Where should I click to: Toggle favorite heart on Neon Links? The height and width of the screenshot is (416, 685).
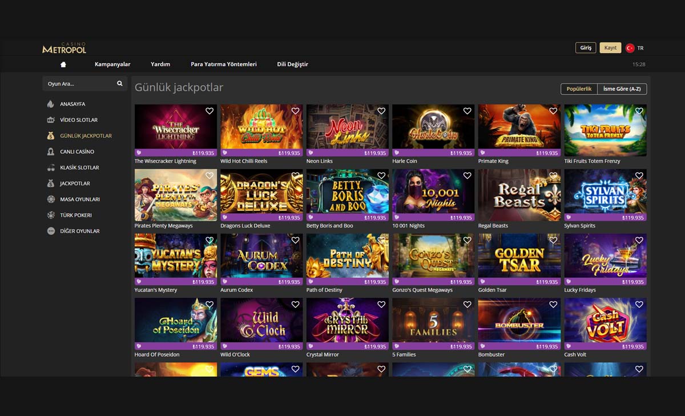click(x=381, y=111)
